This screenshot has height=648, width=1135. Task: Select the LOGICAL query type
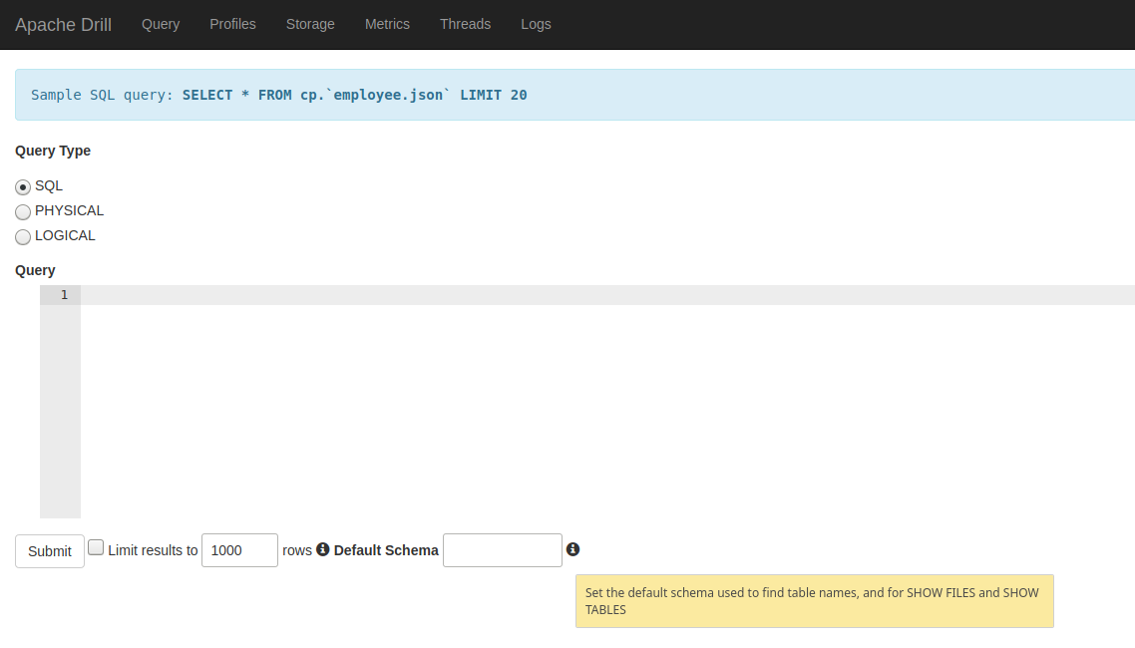[x=23, y=237]
